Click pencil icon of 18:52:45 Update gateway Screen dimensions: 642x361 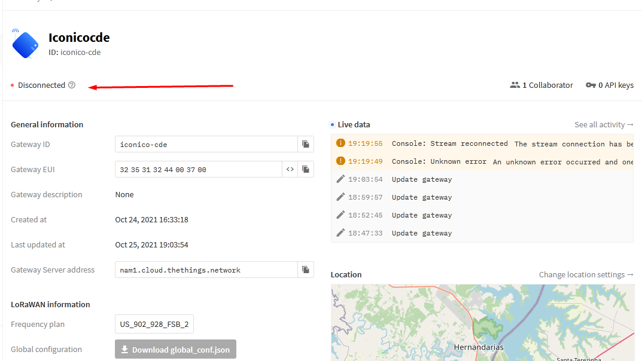[x=340, y=215]
